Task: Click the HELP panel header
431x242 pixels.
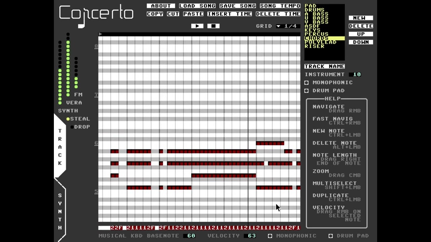Action: click(x=333, y=98)
